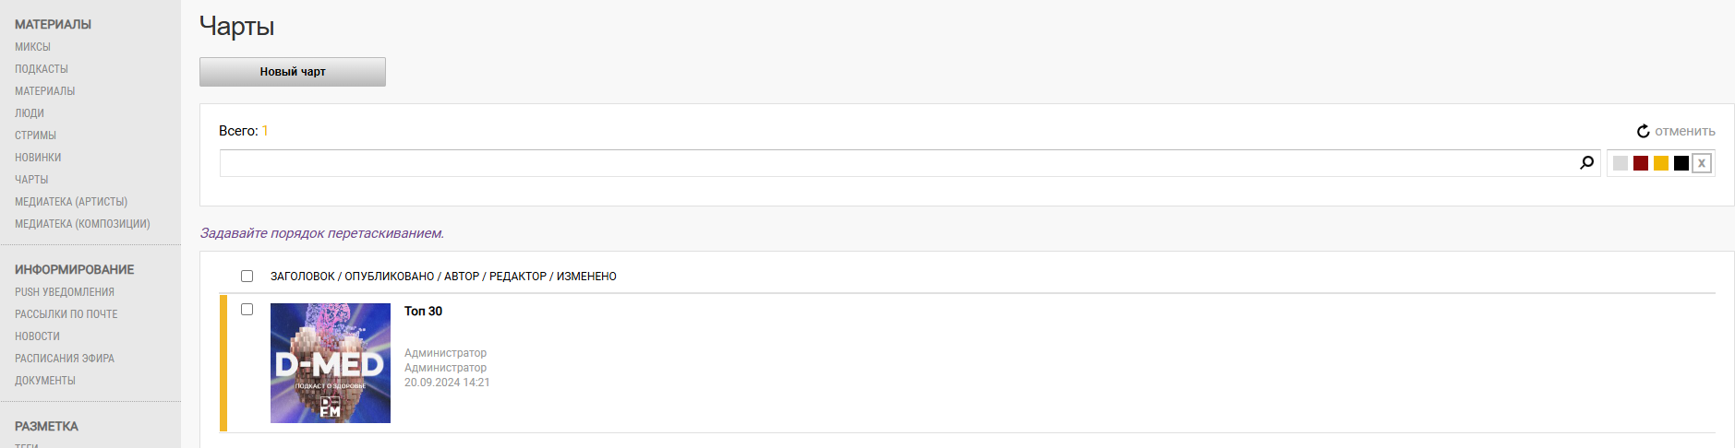Toggle the select-all checkbox in header row

[247, 276]
